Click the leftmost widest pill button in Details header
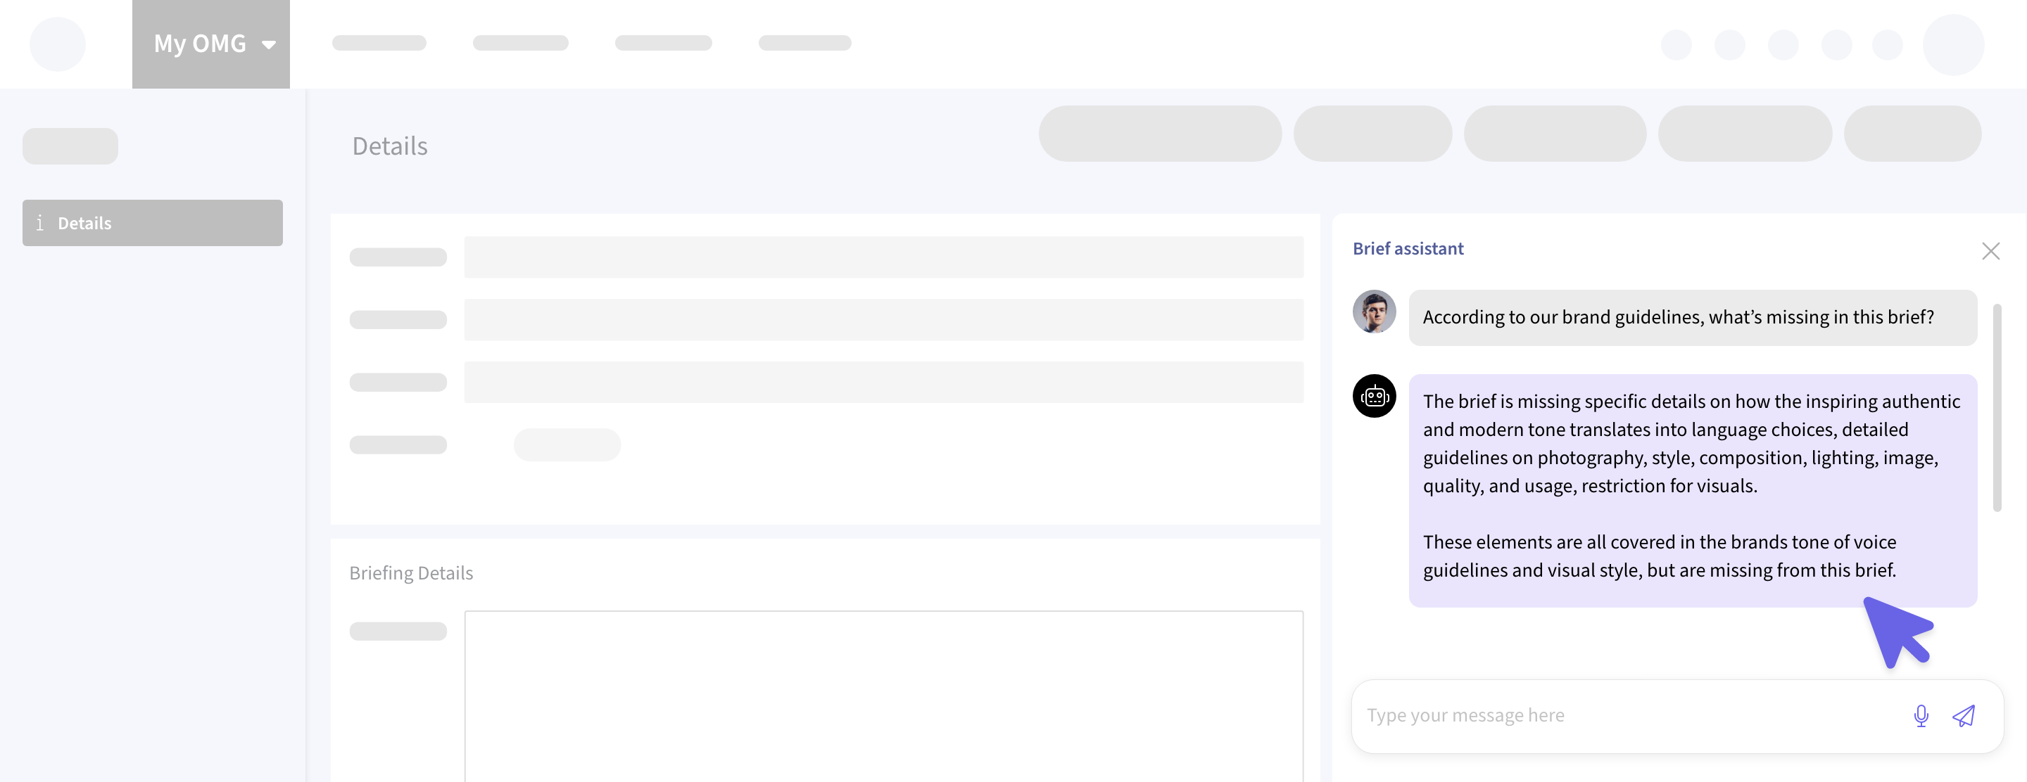2027x782 pixels. [x=1160, y=134]
